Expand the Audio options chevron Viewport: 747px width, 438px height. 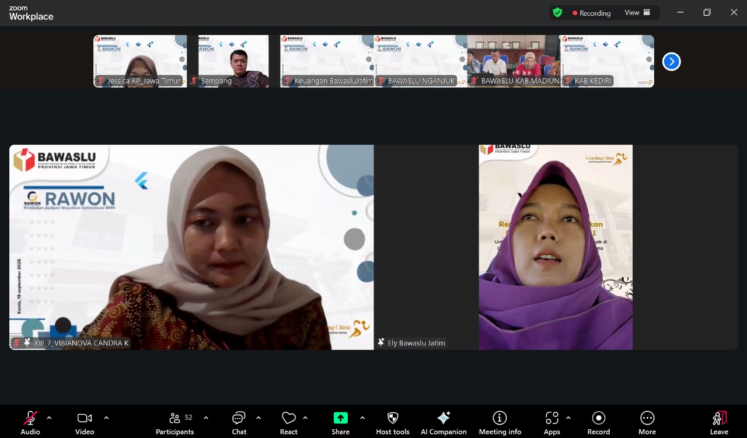click(x=49, y=418)
